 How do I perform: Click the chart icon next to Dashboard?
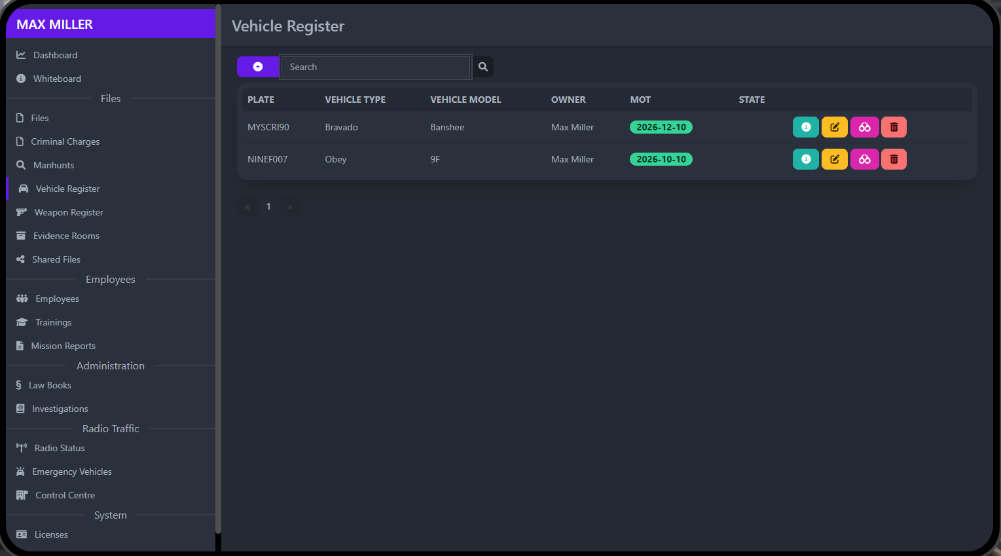coord(19,54)
